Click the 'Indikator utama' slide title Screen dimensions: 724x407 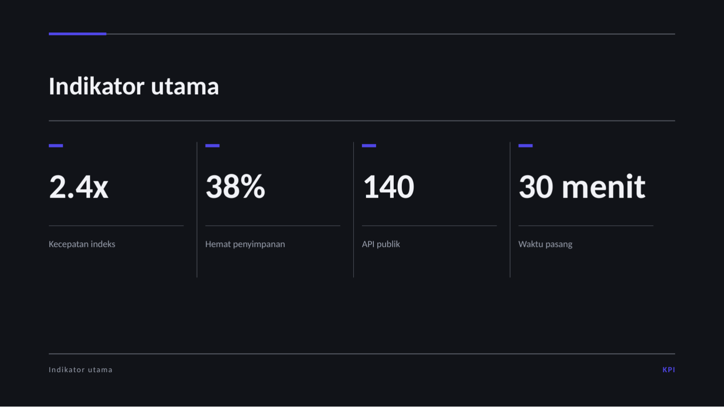click(134, 86)
